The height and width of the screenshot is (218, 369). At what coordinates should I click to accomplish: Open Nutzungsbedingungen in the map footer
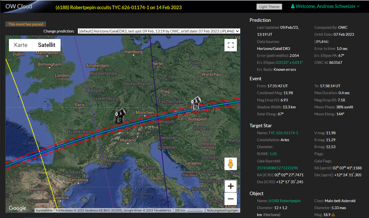click(x=222, y=211)
